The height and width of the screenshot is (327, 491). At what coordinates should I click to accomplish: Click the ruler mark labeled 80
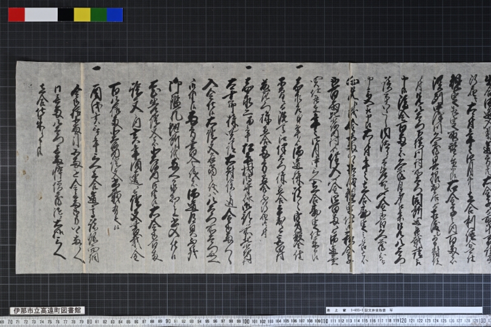pos(89,321)
